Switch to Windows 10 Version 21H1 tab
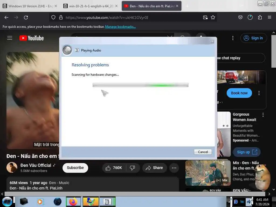Image resolution: width=276 pixels, height=207 pixels. [30, 6]
